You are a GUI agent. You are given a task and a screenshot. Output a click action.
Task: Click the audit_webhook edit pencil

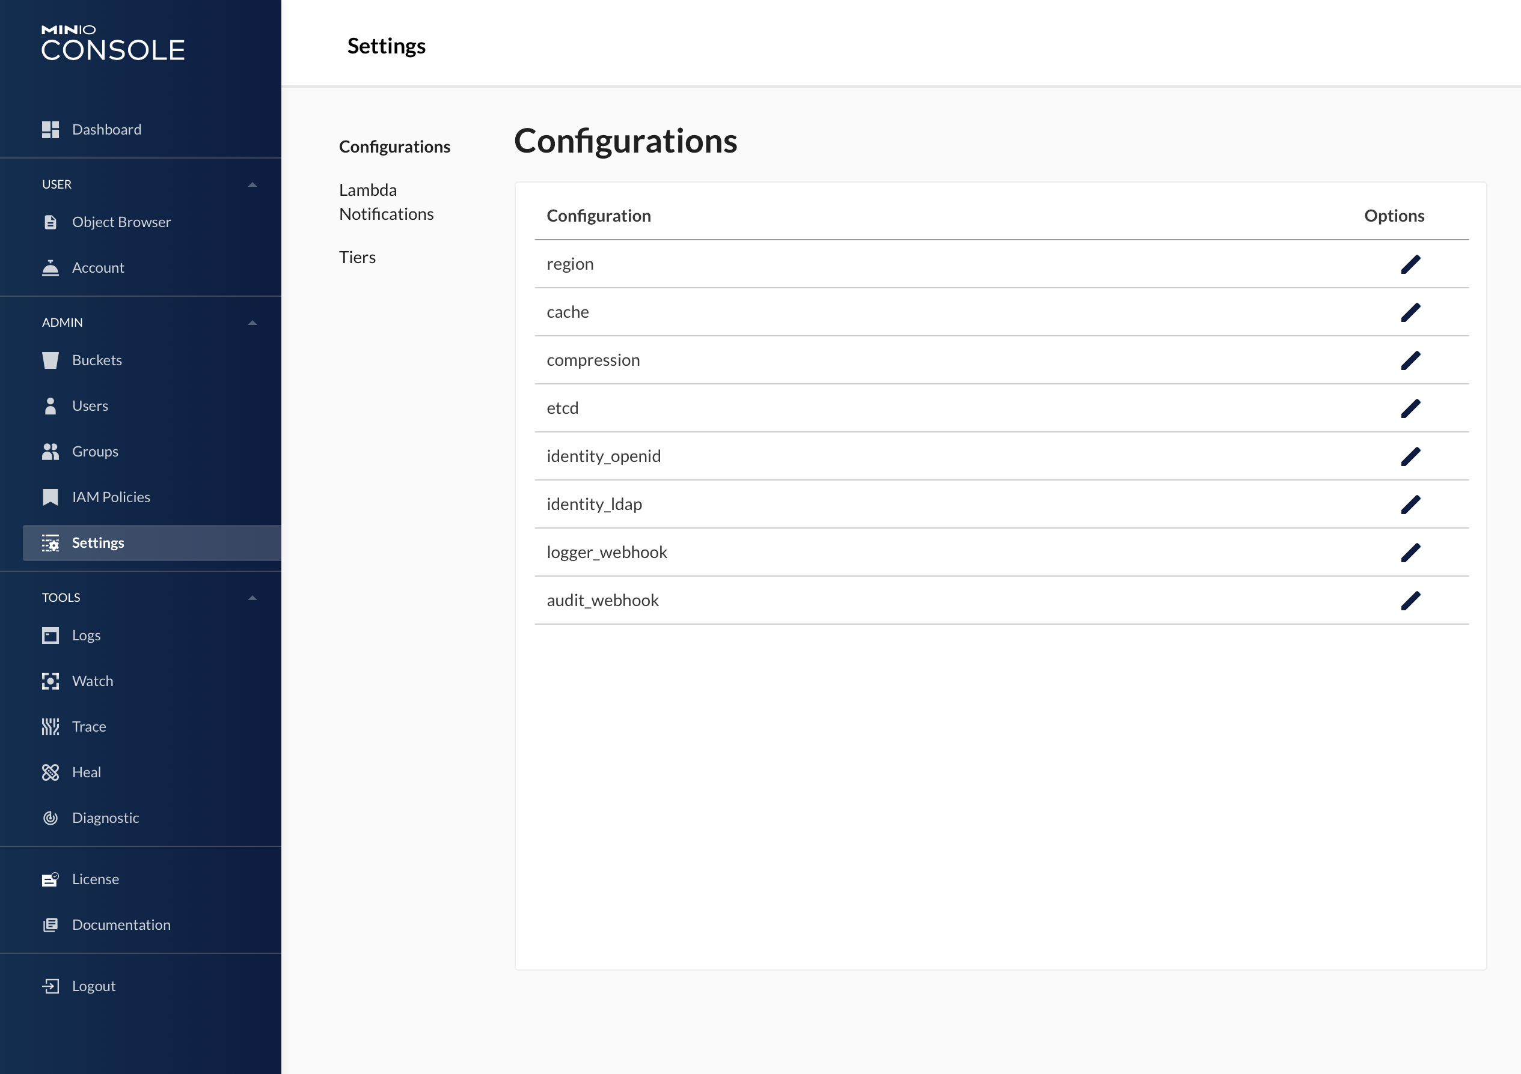point(1410,600)
